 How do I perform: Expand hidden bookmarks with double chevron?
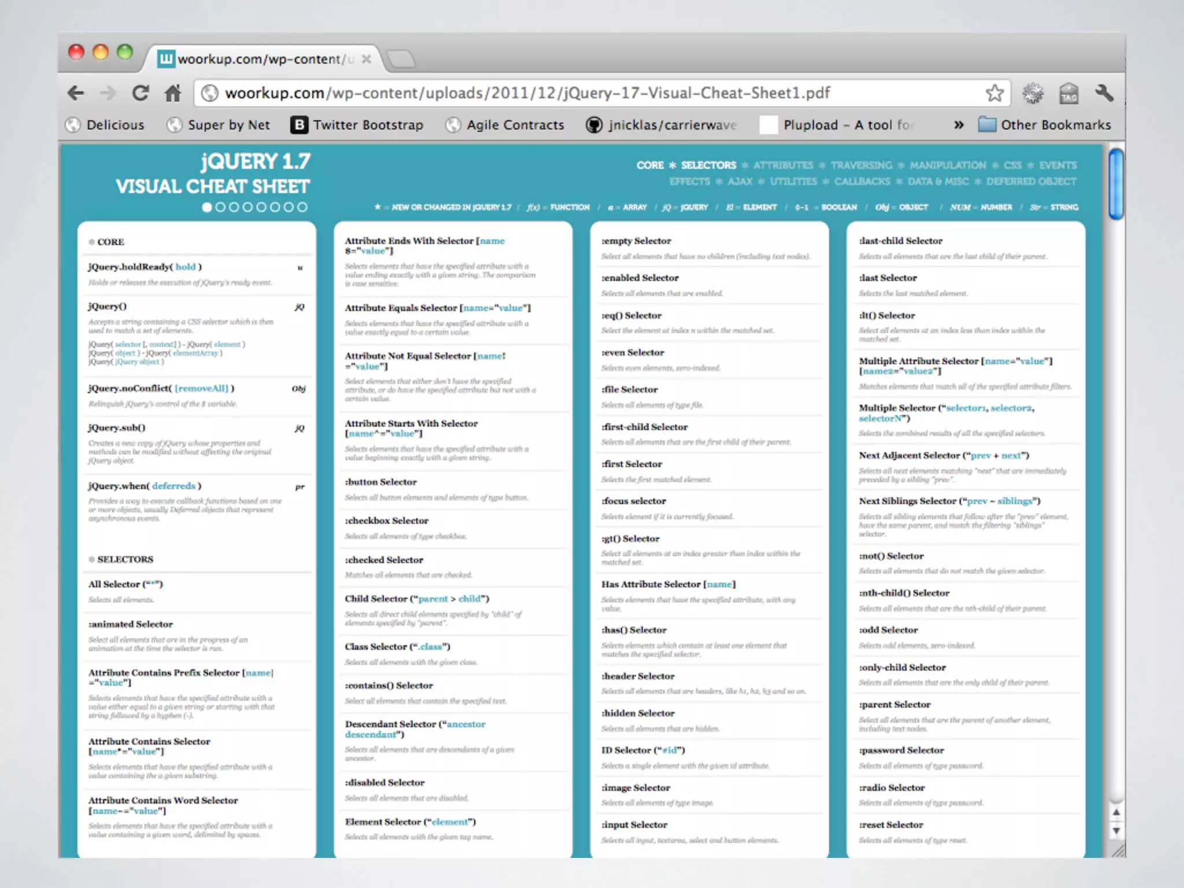pyautogui.click(x=959, y=125)
